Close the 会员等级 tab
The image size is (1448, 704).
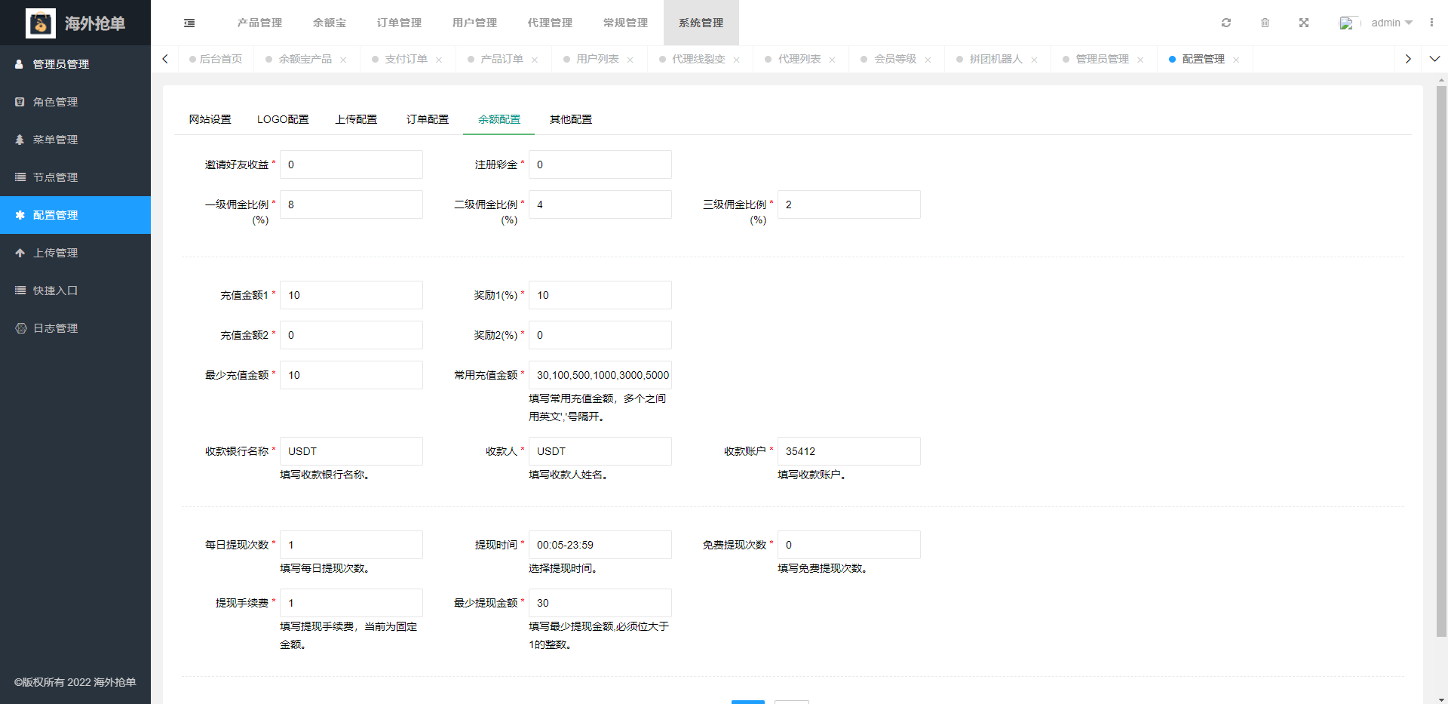click(928, 60)
